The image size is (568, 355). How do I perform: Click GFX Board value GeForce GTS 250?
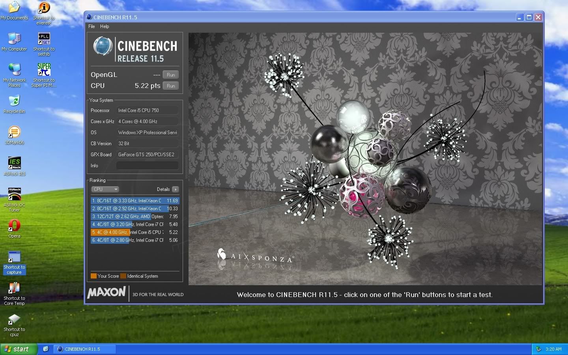(147, 155)
